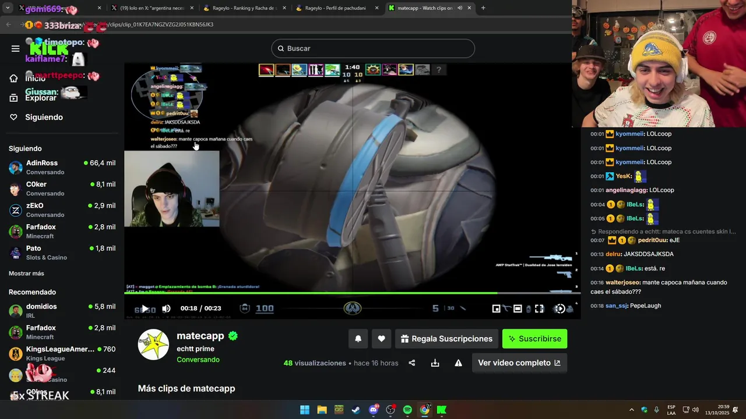The image size is (746, 419).
Task: Enable picture-in-picture mode on the player
Action: coord(496,309)
